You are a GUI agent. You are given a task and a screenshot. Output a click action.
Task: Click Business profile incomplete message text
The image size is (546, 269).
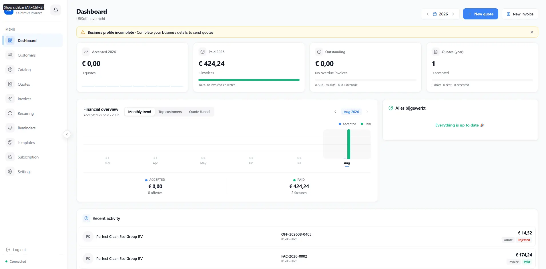[111, 32]
